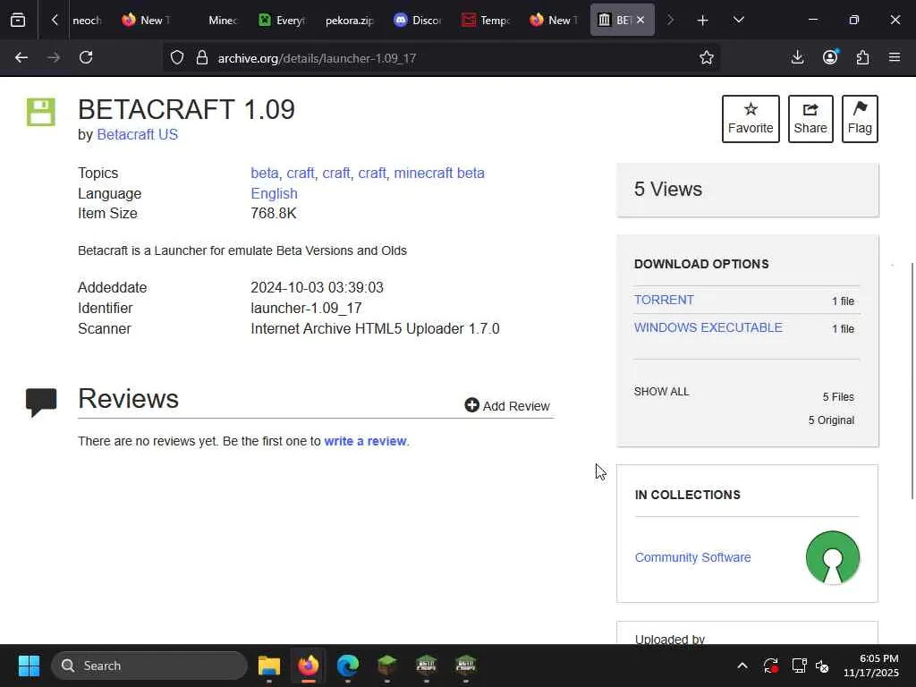Open the Minecraft grass block taskbar app

(386, 666)
